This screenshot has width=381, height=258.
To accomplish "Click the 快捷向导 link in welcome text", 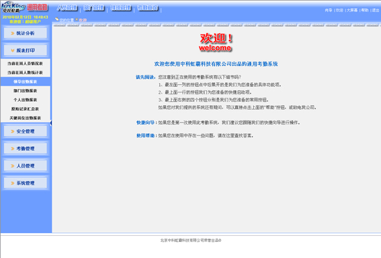I will click(x=145, y=123).
